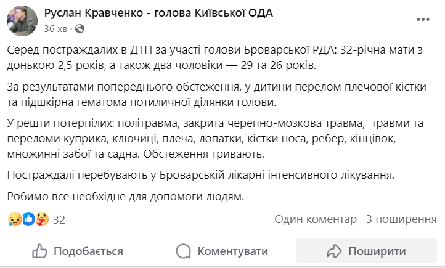Click the care hug reaction emoji
445x268 pixels.
coord(42,219)
